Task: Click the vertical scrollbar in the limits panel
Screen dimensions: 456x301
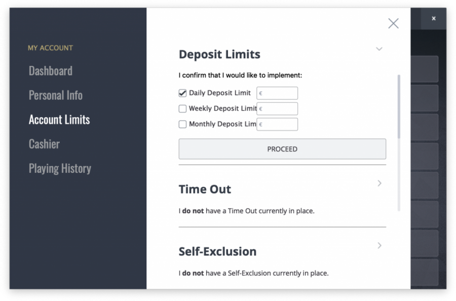Action: 399,107
